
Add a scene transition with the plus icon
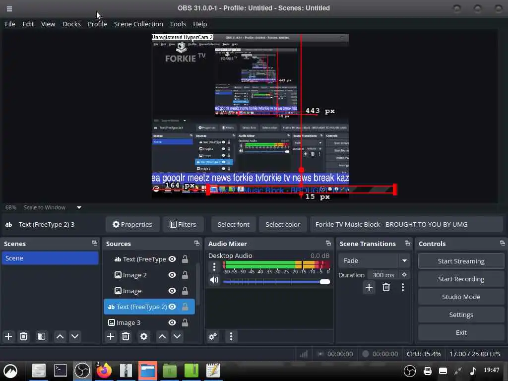[x=369, y=287]
